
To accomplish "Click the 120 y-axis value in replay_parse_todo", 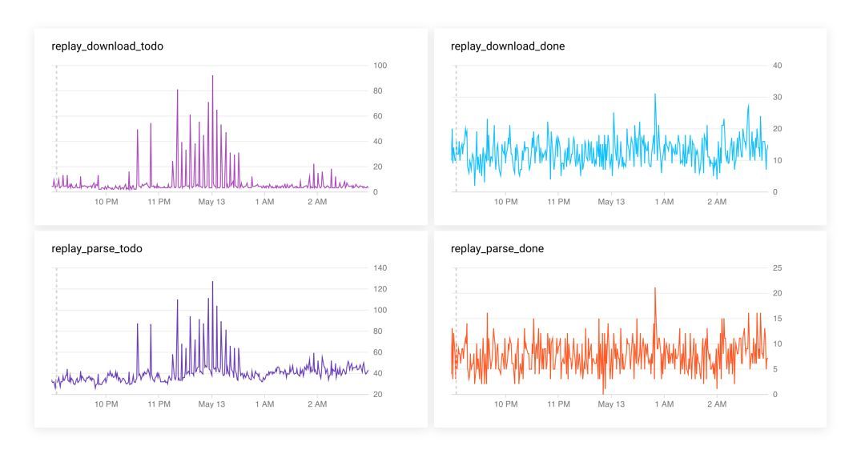I will click(x=380, y=289).
